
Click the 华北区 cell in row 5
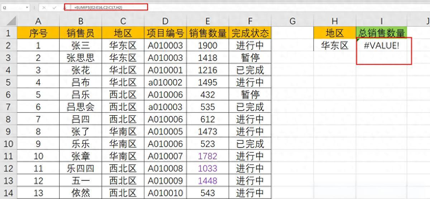pos(123,82)
